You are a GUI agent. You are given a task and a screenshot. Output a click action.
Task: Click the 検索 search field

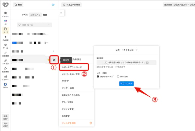[x=18, y=5]
